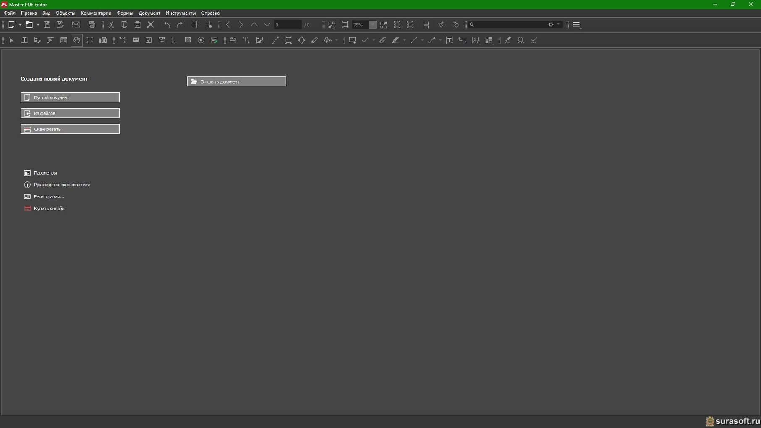Open the Объекты menu
Viewport: 761px width, 428px height.
pyautogui.click(x=65, y=13)
